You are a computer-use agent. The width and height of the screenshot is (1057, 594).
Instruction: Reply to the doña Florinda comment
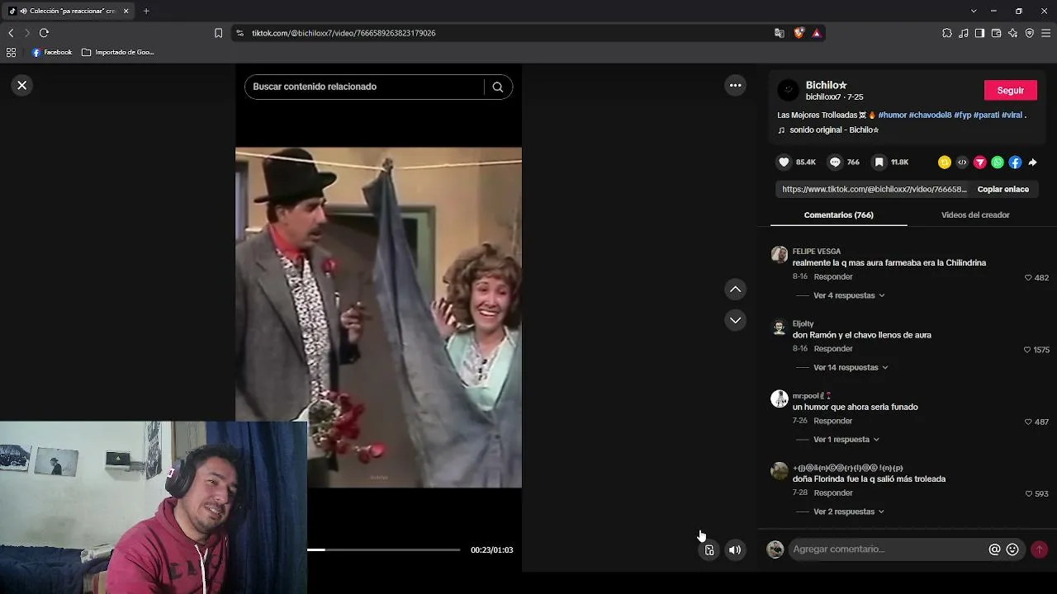(833, 493)
